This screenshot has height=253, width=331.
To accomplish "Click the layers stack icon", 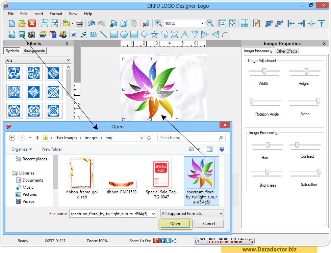I will tap(43, 34).
